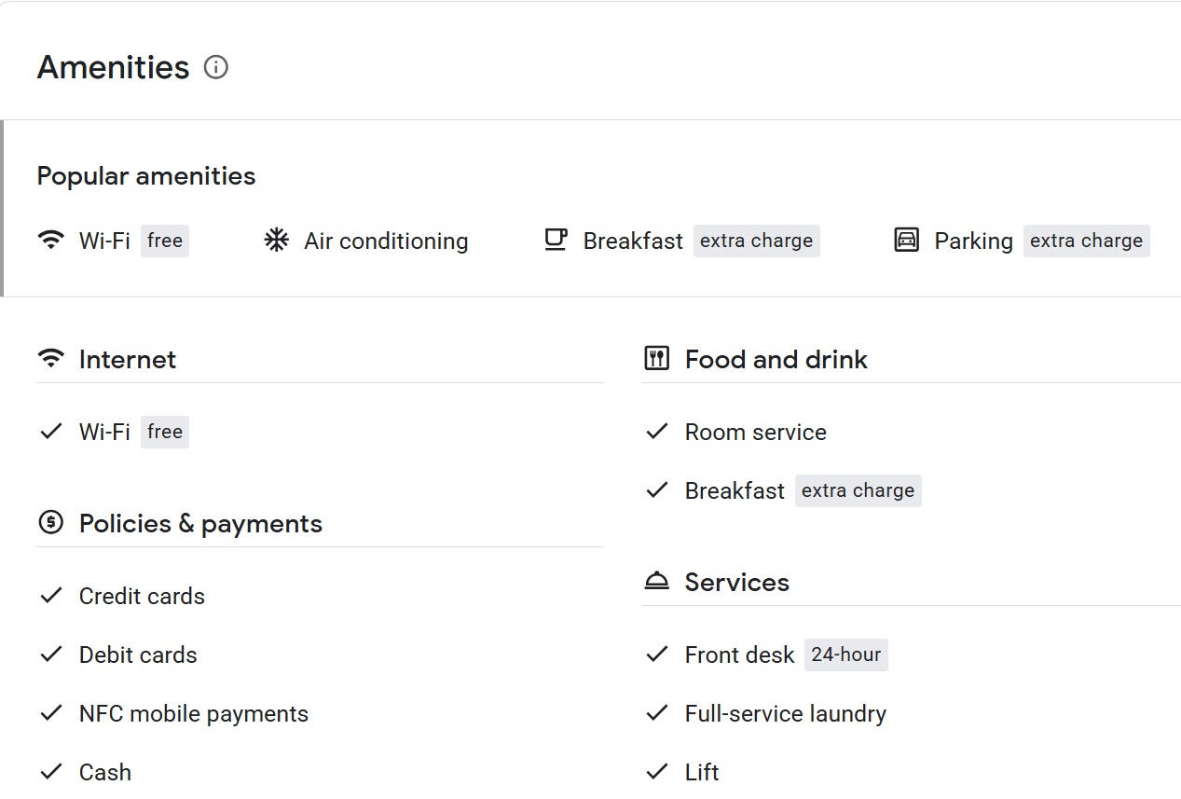1181x799 pixels.
Task: Click the Services bell icon
Action: 657,582
